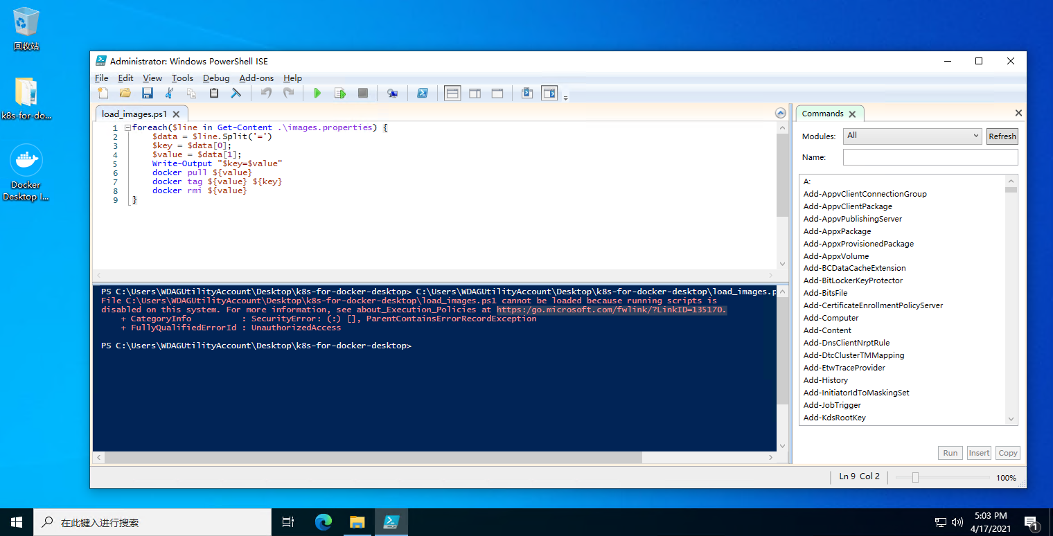
Task: Open the Help menu
Action: point(293,78)
